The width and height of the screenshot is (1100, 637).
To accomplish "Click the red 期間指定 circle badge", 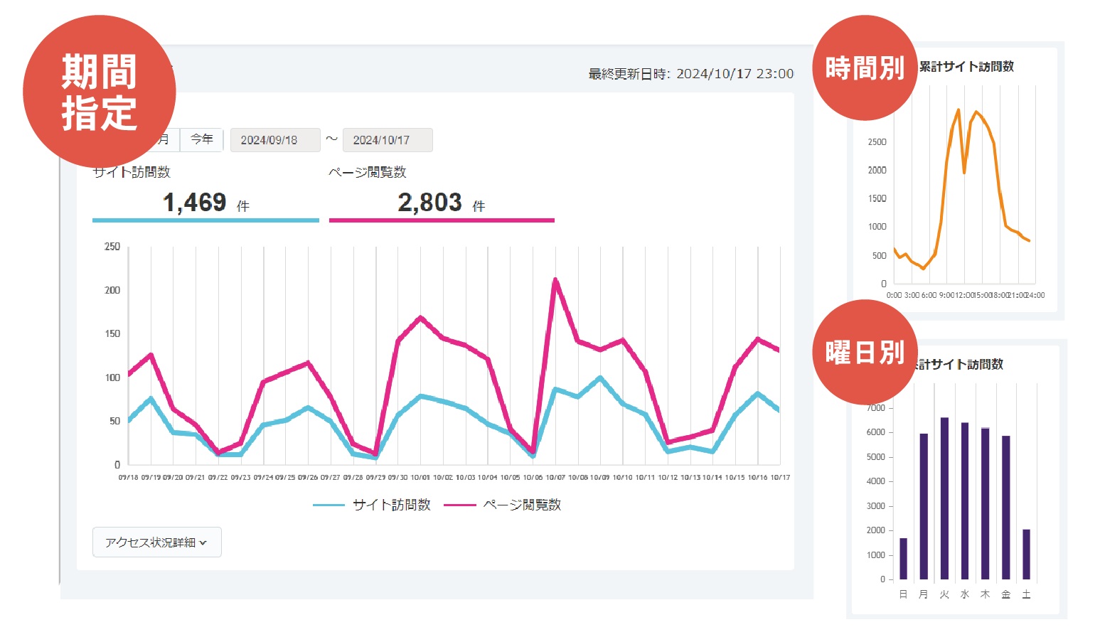I will coord(99,92).
